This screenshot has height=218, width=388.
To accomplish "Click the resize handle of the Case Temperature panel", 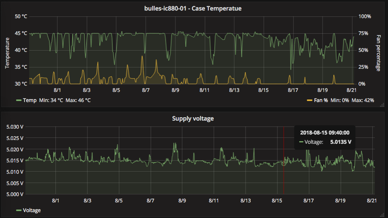I will (x=382, y=105).
